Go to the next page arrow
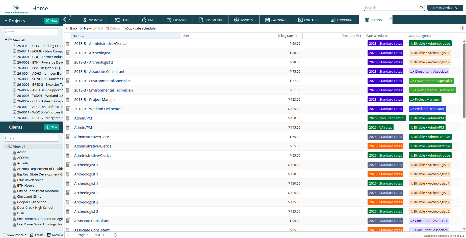The width and height of the screenshot is (466, 238). tap(103, 235)
